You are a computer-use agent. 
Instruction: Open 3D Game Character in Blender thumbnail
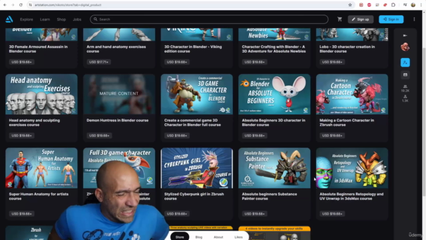coord(197,94)
